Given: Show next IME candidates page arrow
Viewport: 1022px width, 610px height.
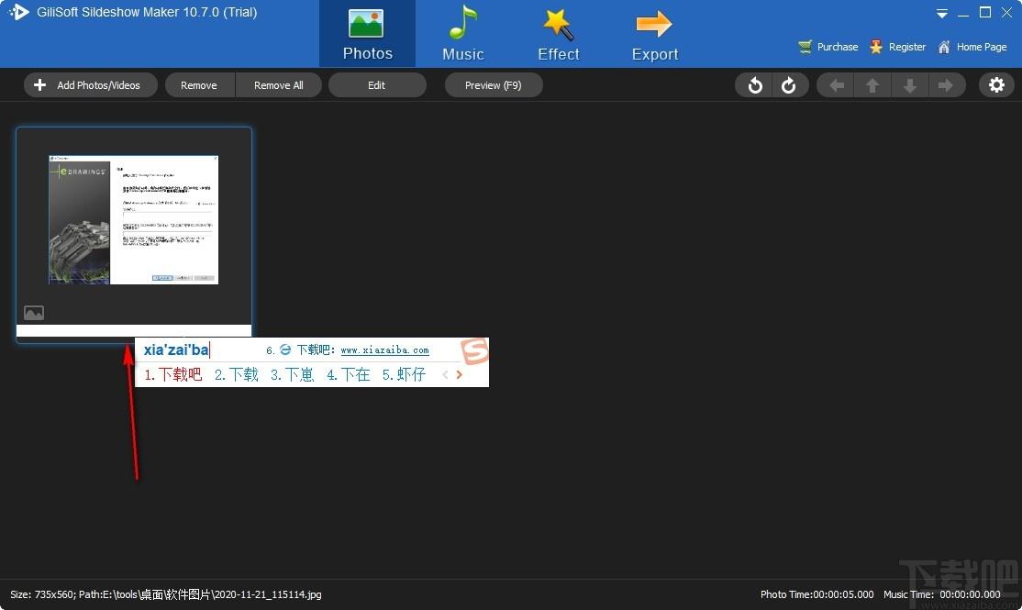Looking at the screenshot, I should point(460,375).
